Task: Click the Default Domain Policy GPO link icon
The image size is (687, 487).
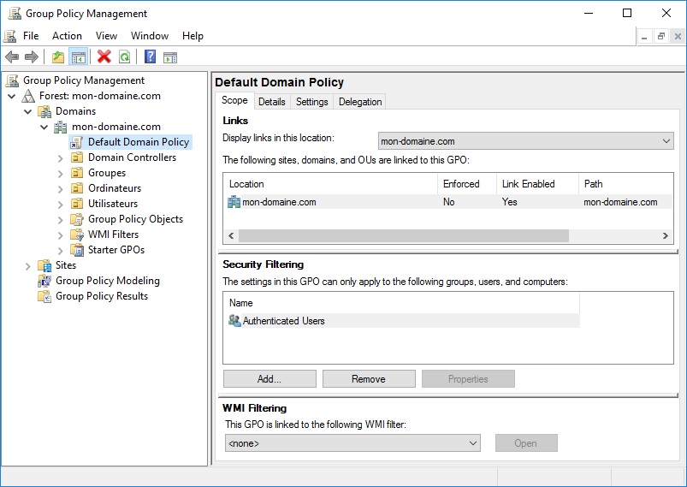Action: coord(77,142)
